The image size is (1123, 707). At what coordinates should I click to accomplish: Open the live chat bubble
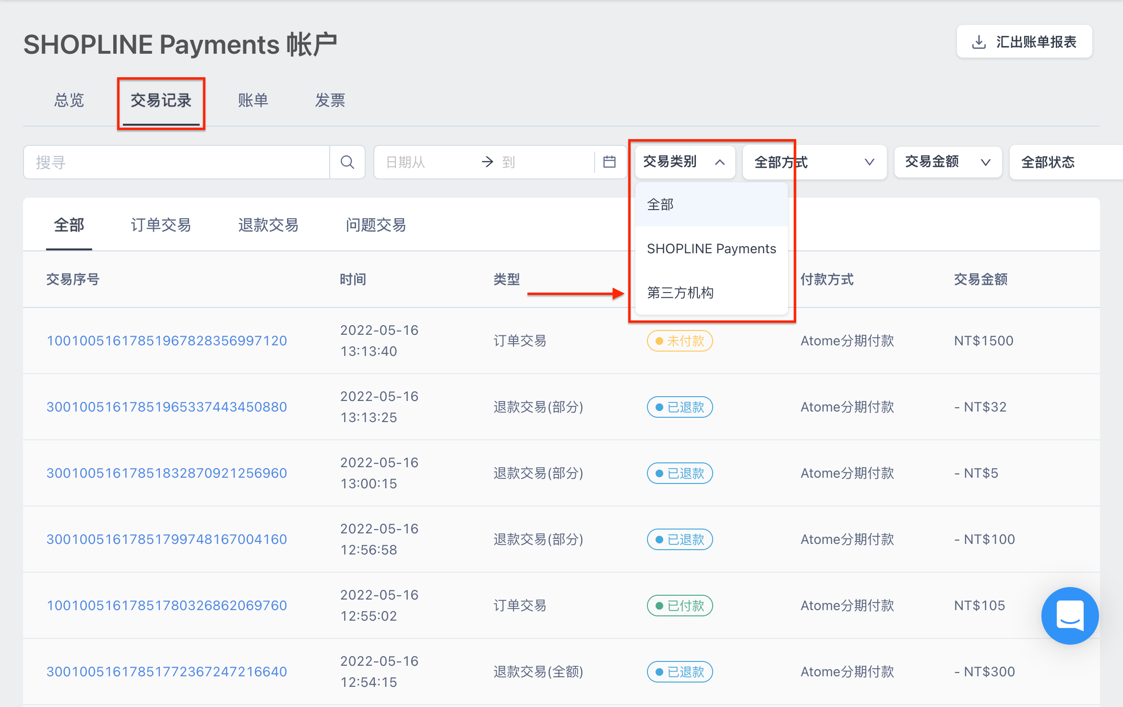click(1070, 615)
